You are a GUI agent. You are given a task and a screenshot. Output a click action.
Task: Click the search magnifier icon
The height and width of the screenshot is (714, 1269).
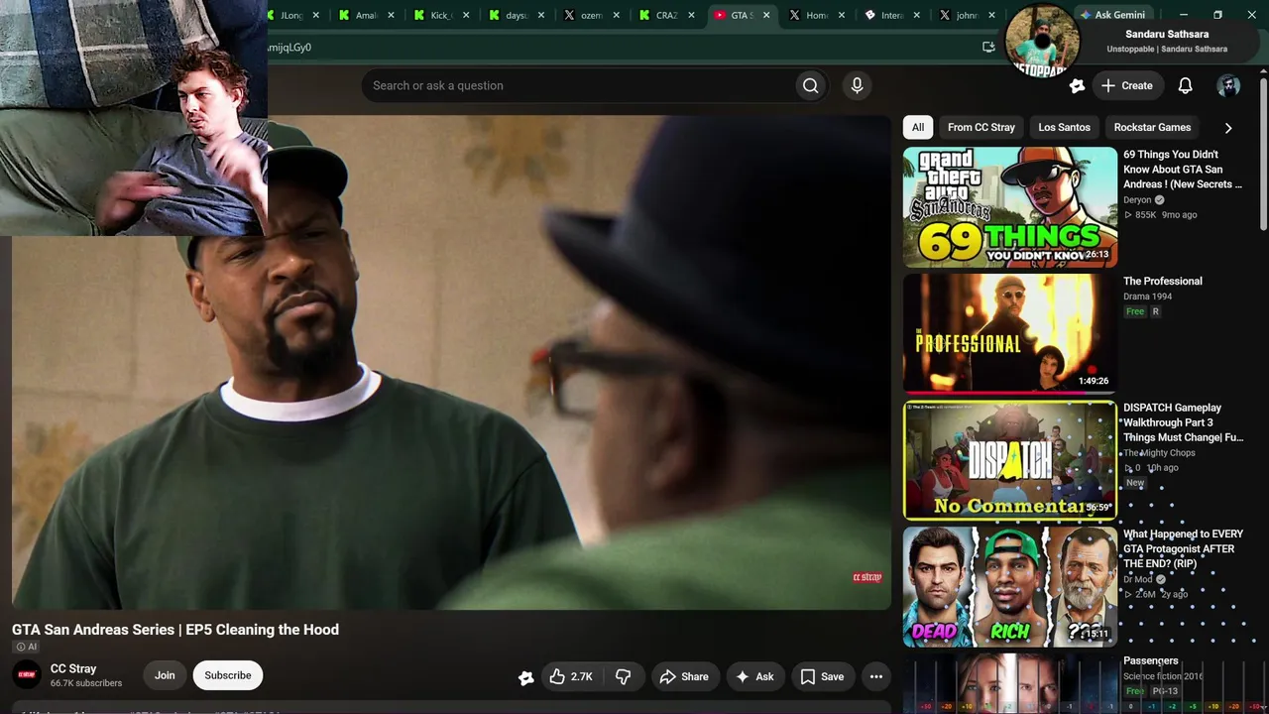[810, 85]
